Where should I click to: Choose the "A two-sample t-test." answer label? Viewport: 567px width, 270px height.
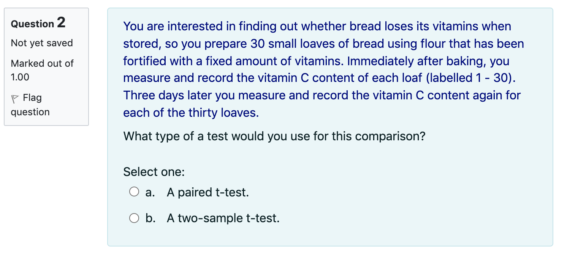click(x=223, y=218)
